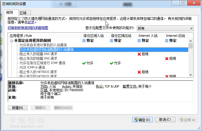Click 配置文件 label in rule details
Screen dimensions: 202x131
point(130,86)
